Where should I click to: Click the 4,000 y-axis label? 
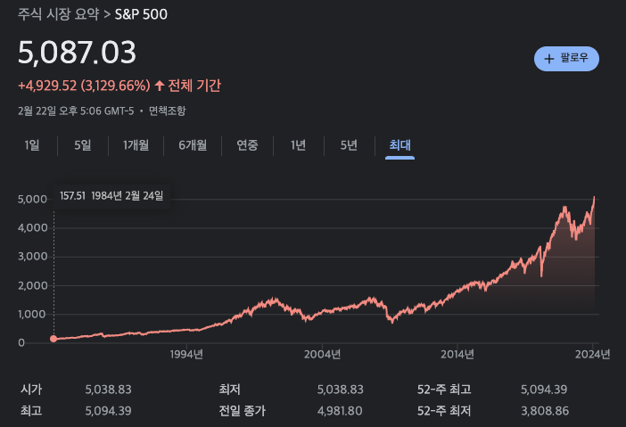point(32,228)
